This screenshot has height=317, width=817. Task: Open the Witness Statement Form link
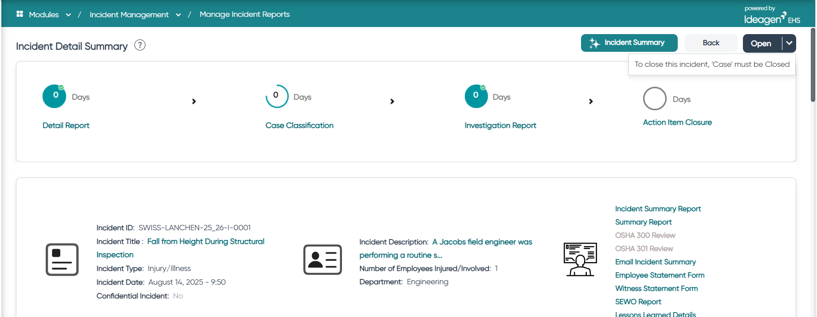[656, 288]
